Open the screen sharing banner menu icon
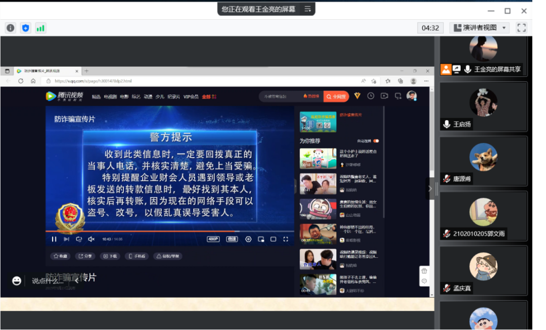This screenshot has height=330, width=546. tap(307, 9)
